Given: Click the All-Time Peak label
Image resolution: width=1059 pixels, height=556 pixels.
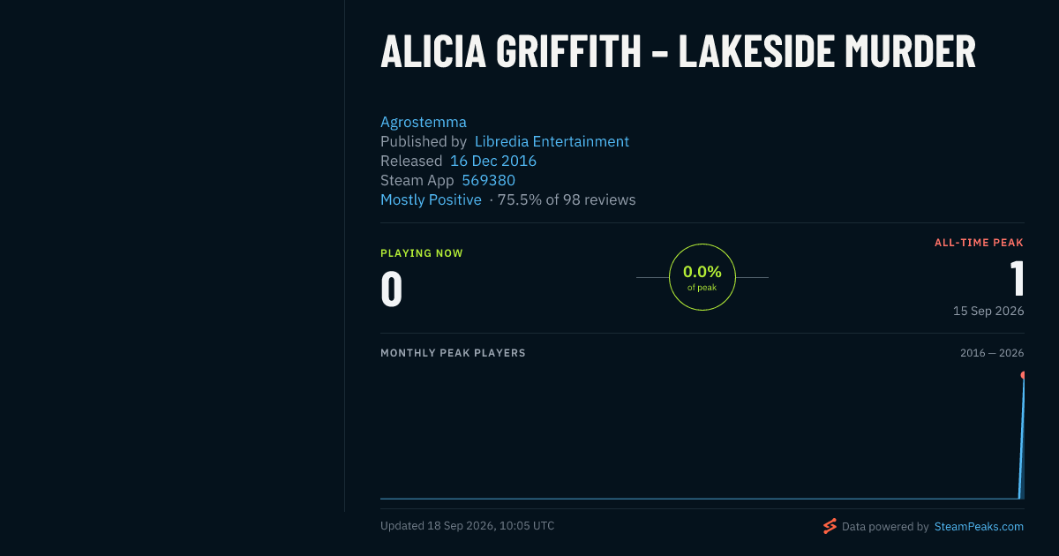Looking at the screenshot, I should coord(980,243).
